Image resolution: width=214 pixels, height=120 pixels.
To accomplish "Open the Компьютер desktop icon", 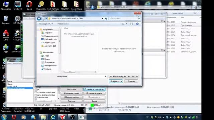I will tap(6, 5).
